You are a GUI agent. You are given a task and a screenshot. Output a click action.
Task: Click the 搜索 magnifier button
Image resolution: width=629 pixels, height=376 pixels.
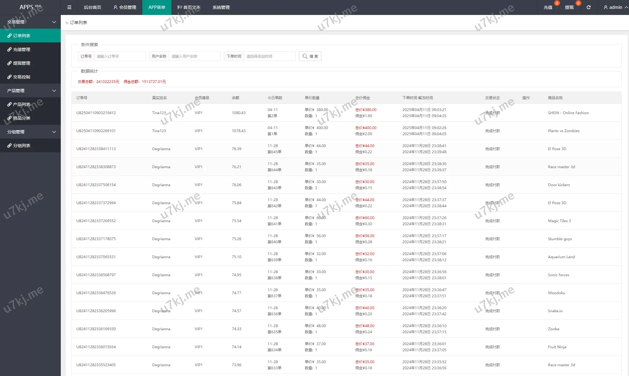click(310, 56)
